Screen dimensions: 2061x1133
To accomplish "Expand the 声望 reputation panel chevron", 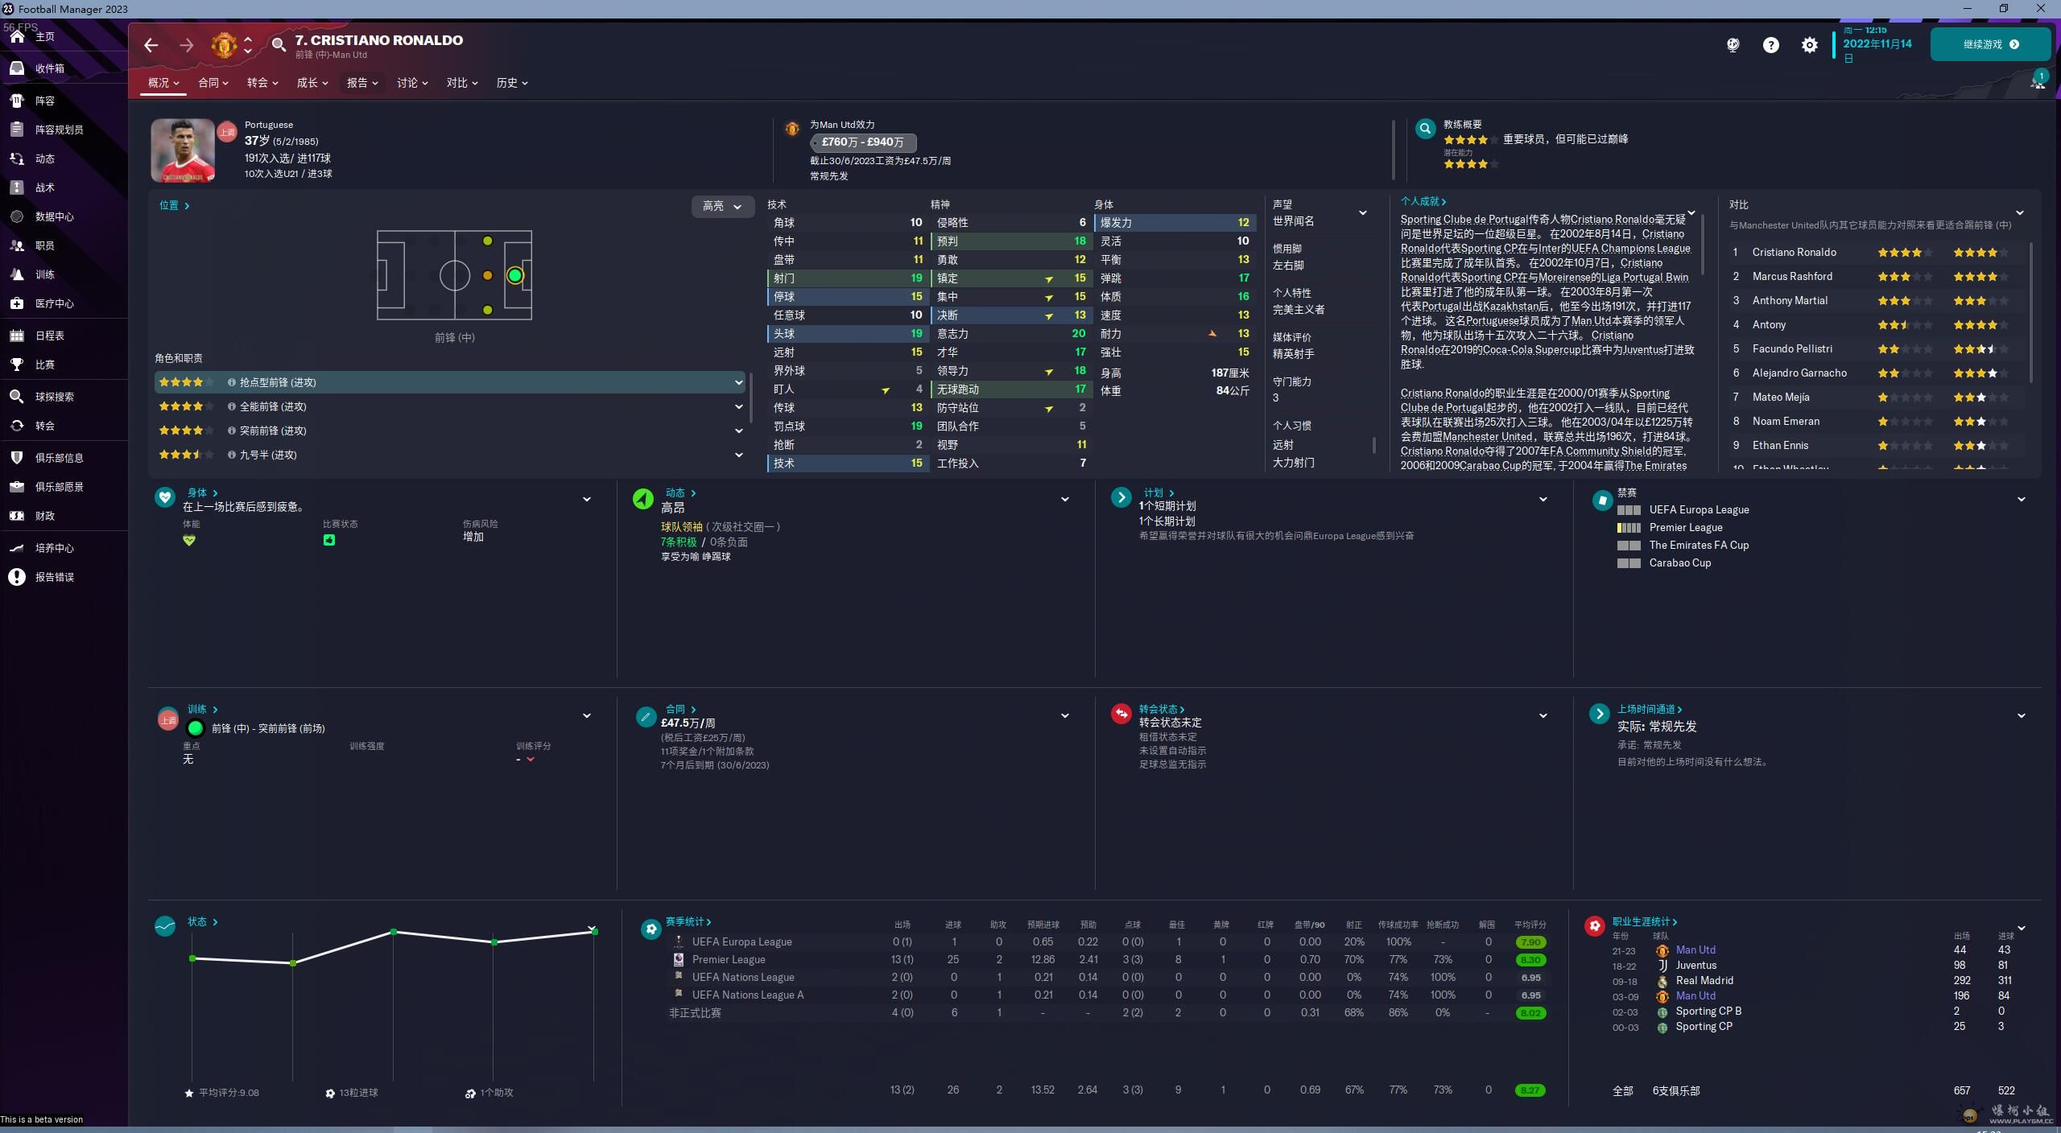I will 1363,213.
